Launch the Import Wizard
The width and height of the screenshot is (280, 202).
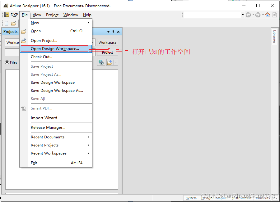point(56,118)
